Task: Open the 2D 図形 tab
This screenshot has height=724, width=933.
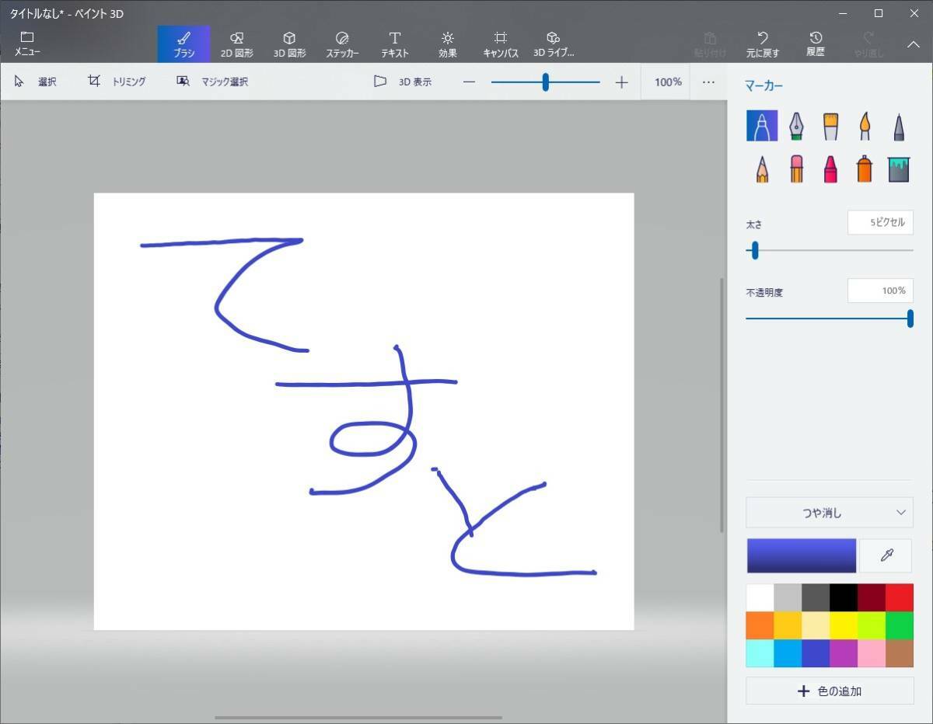Action: coord(236,44)
